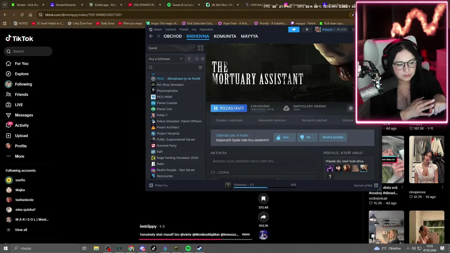
Task: Click Steam OBCHOD tab in the video
Action: pos(173,36)
